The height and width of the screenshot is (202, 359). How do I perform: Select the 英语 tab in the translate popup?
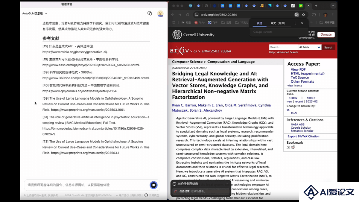click(259, 23)
